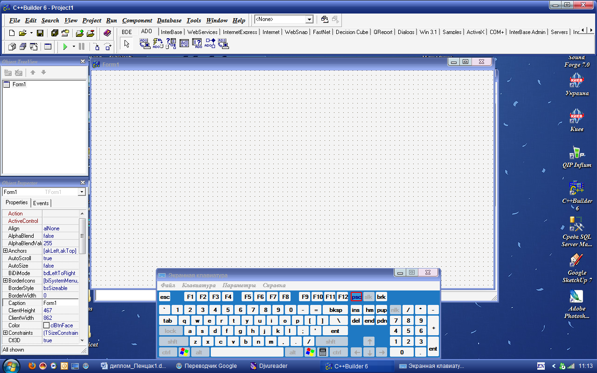Click the Windows Start button

pyautogui.click(x=11, y=365)
